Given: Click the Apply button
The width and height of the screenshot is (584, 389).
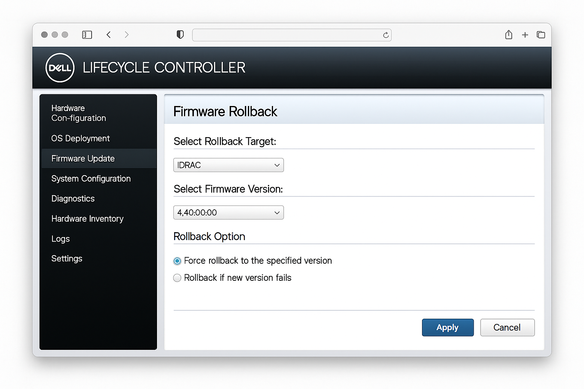Looking at the screenshot, I should click(448, 327).
